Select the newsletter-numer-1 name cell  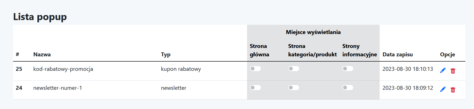click(x=58, y=88)
